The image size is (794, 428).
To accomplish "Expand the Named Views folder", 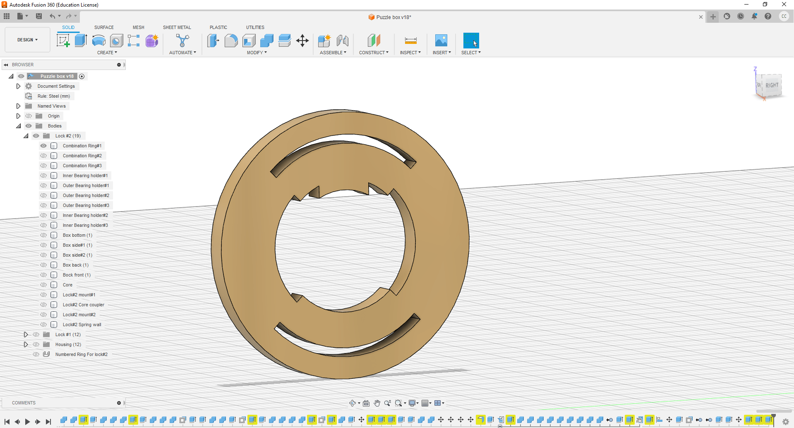I will [18, 106].
